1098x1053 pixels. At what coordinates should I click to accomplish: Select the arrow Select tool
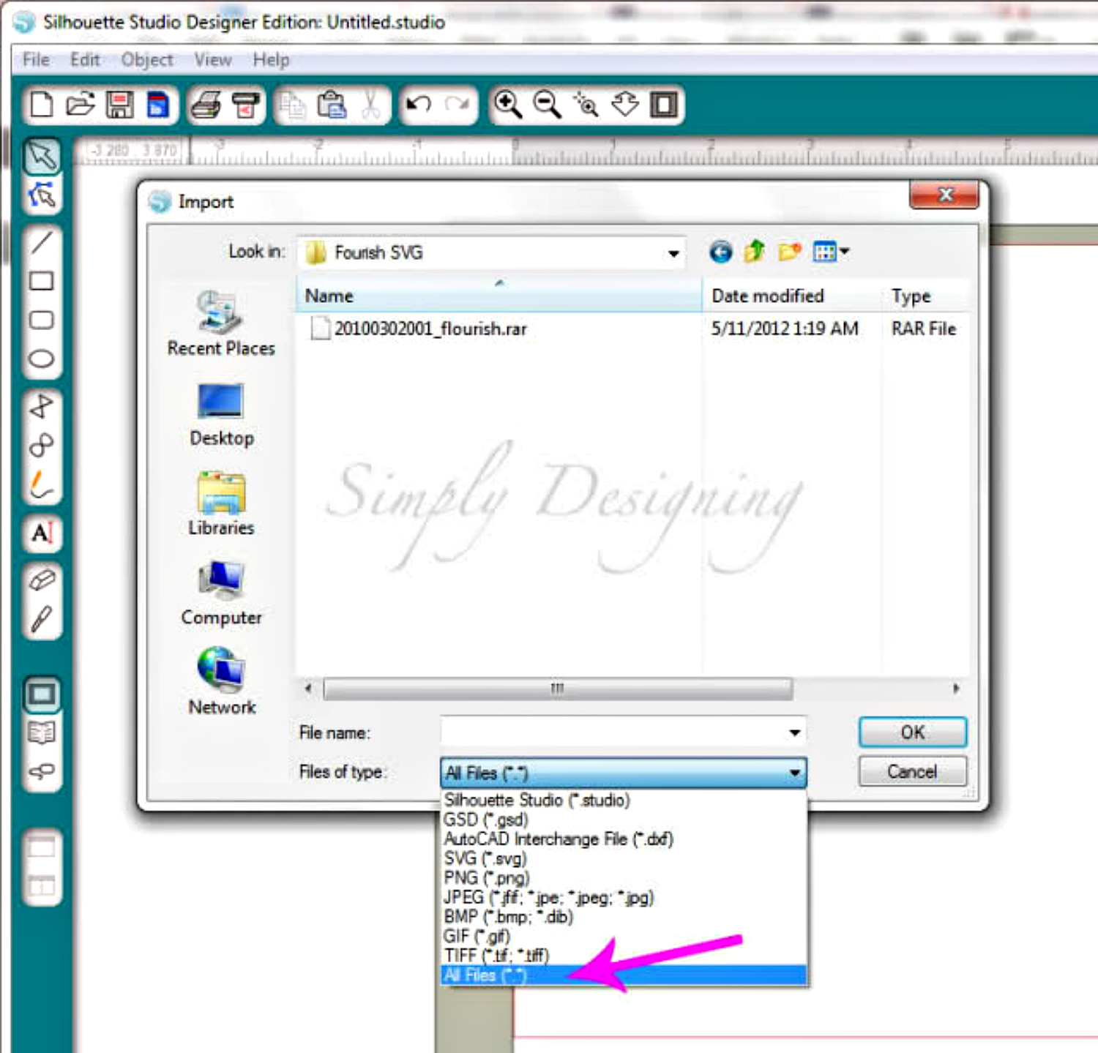coord(42,156)
